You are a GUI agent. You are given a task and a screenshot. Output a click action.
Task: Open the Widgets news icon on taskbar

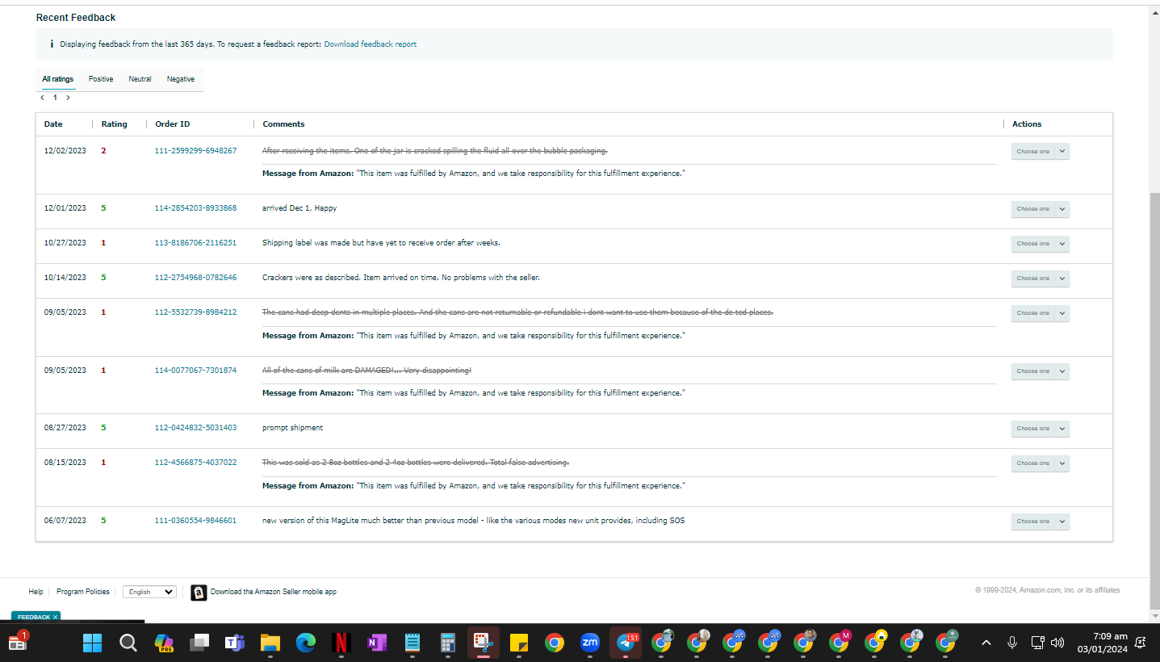(x=18, y=642)
